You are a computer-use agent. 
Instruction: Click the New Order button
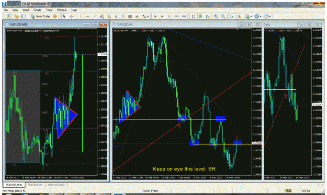(x=41, y=16)
